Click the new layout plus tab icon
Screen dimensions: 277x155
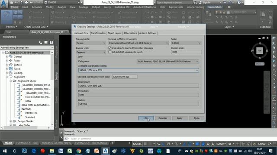113,143
